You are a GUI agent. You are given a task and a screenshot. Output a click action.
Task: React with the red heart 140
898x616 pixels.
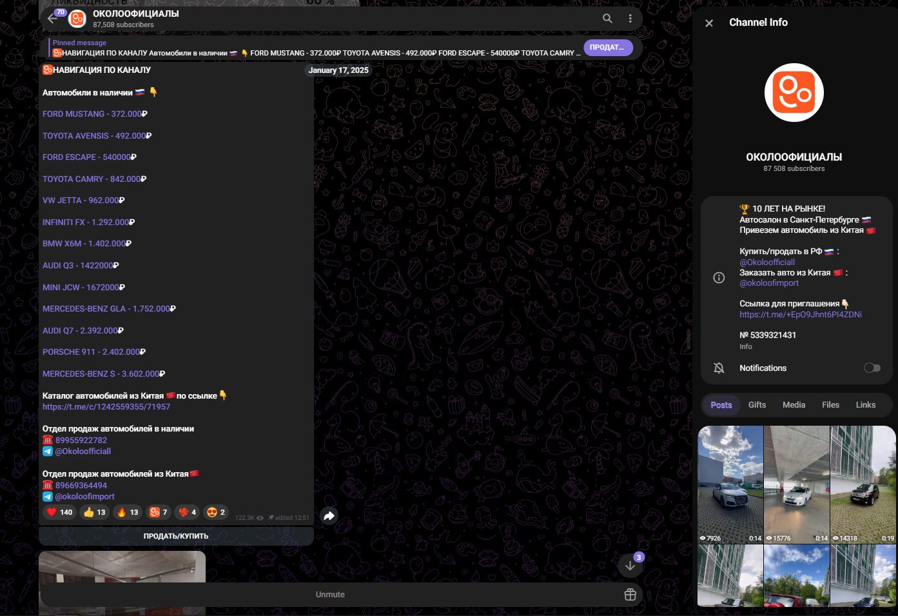tap(60, 512)
